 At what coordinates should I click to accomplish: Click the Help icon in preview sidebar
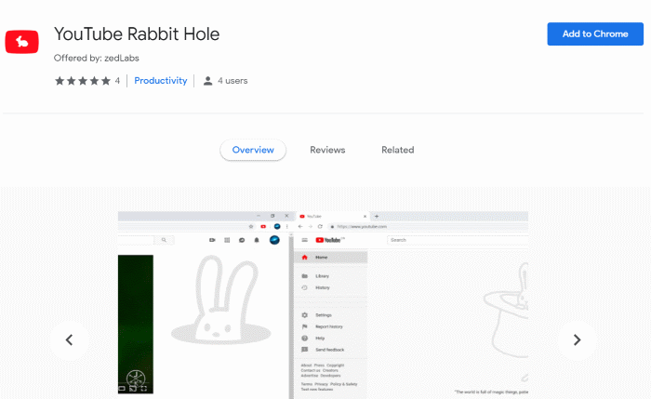coord(304,339)
